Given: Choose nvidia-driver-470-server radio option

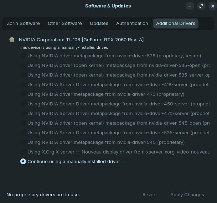Looking at the screenshot, I should point(23,113).
